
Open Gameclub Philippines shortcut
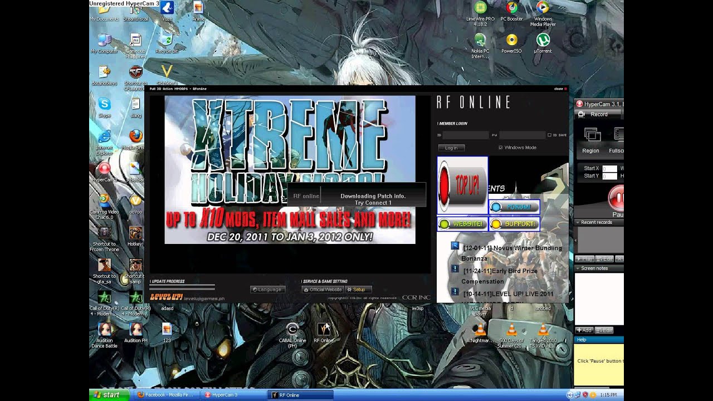135,46
